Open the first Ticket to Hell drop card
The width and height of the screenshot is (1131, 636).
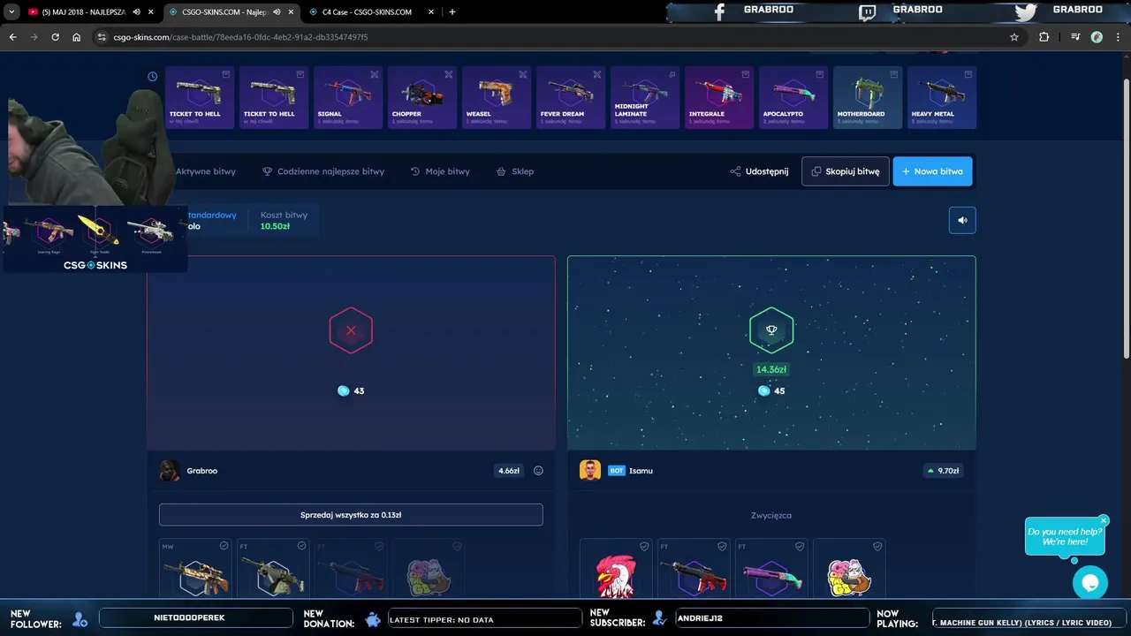click(199, 97)
